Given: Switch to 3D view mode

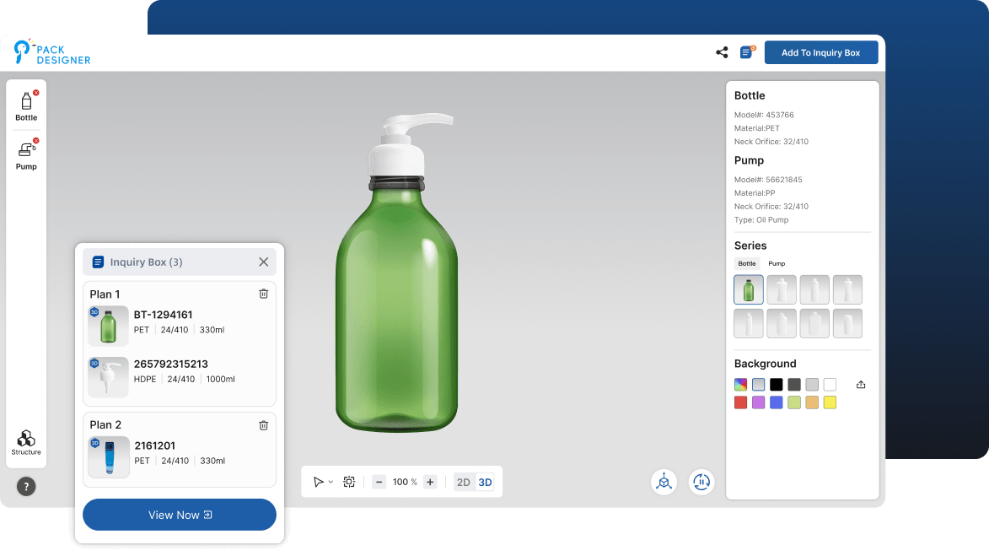Looking at the screenshot, I should click(485, 483).
